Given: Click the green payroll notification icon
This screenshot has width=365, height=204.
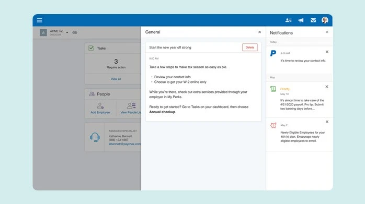Looking at the screenshot, I should point(273,89).
